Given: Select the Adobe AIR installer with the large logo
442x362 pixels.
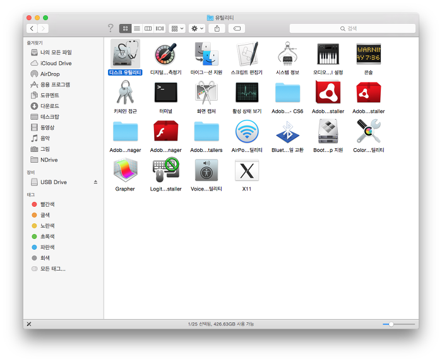Looking at the screenshot, I should click(x=328, y=92).
